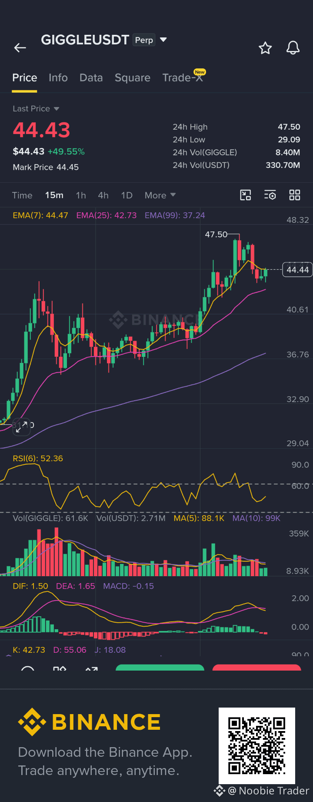Viewport: 313px width, 802px height.
Task: Tap the DIF: 1.50 label
Action: 30,586
